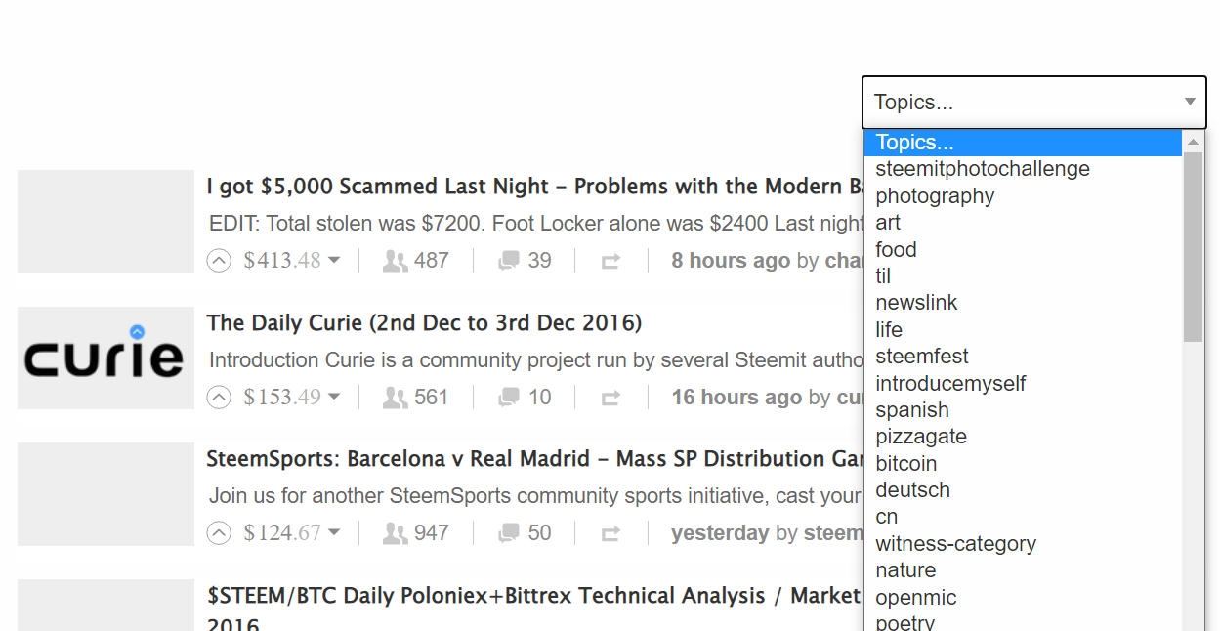This screenshot has height=631, width=1220.
Task: Select the pizzagate topic
Action: click(1023, 437)
